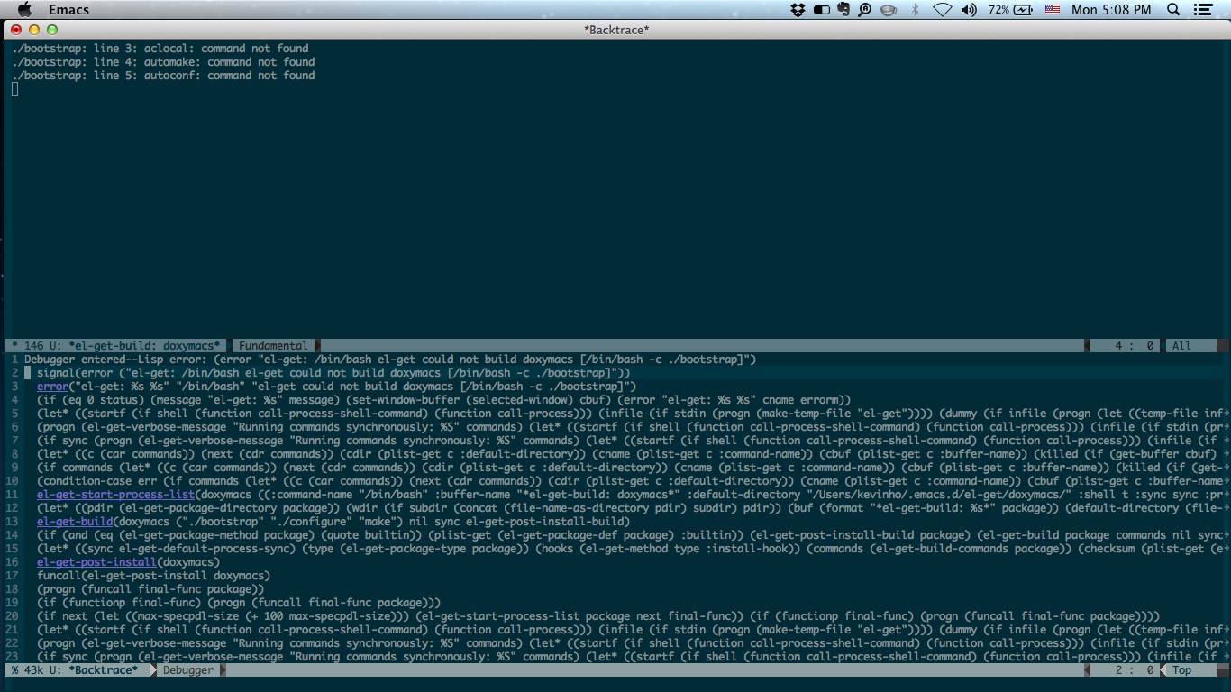The width and height of the screenshot is (1231, 692).
Task: Open the volume control in menu bar
Action: pos(969,9)
